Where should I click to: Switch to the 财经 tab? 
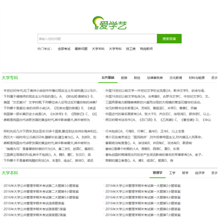pos(137,78)
